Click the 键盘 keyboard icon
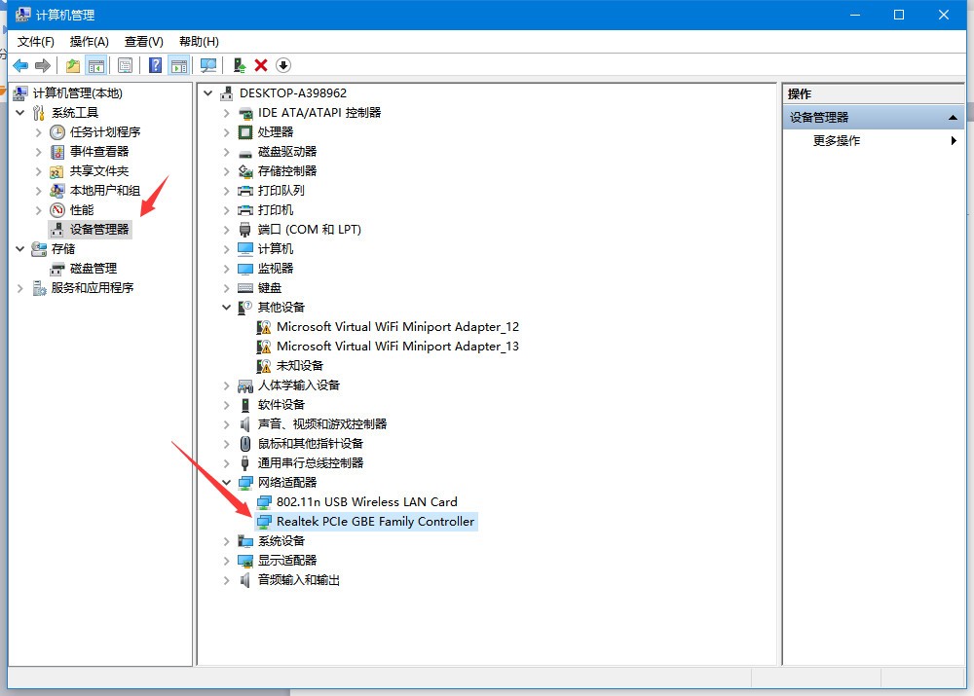Screen dimensions: 974x696 pos(245,288)
